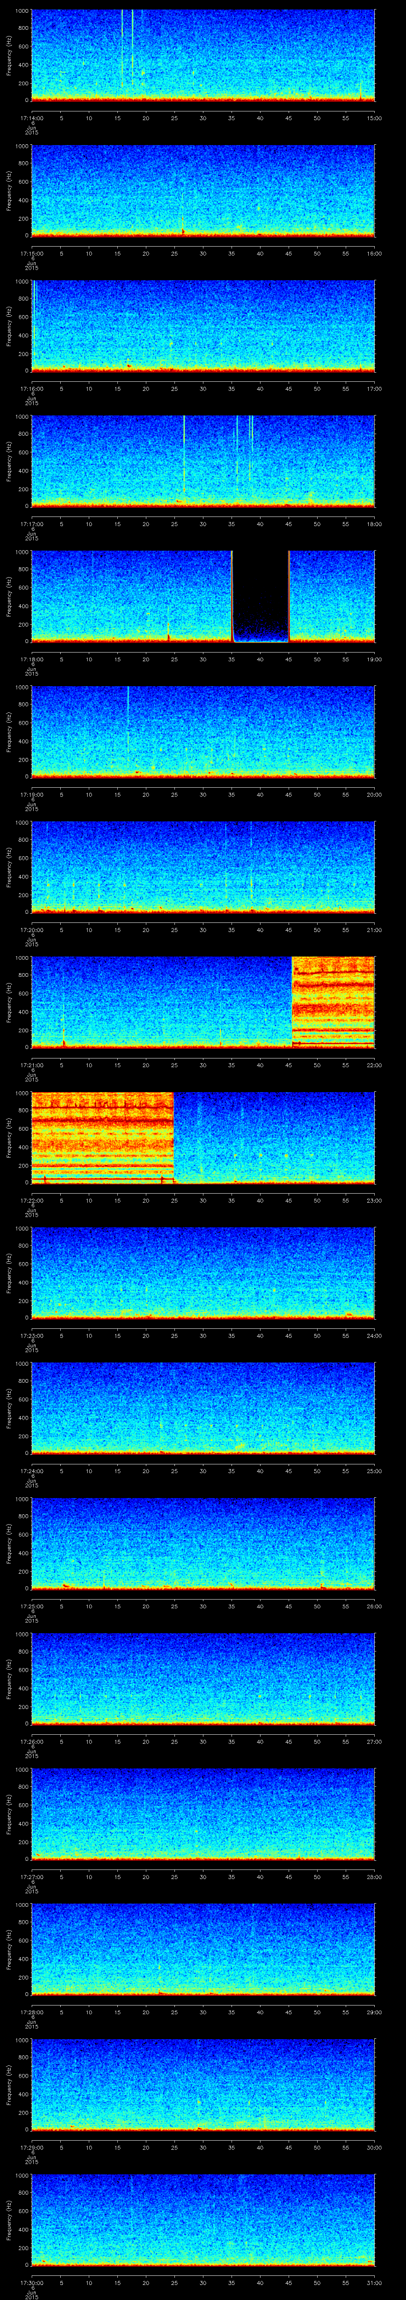Click the "1000" frequency tick of the 17:14:00 panel

(21, 11)
